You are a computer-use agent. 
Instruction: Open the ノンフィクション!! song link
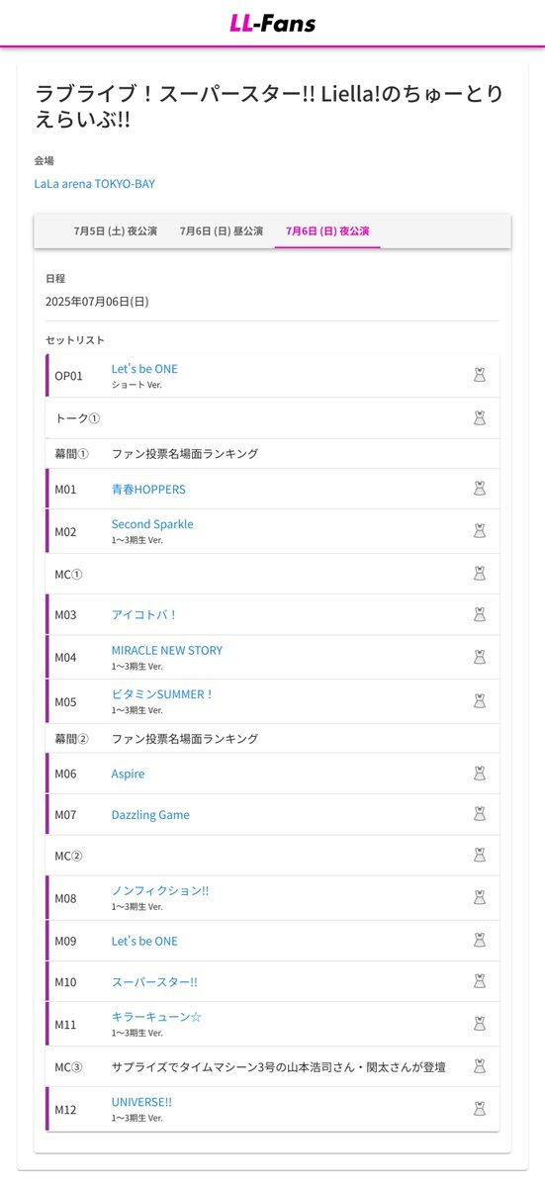[x=160, y=890]
